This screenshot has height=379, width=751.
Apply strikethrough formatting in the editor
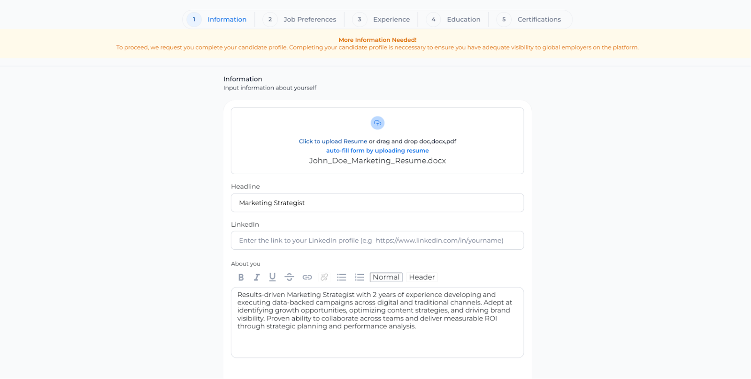pyautogui.click(x=290, y=277)
